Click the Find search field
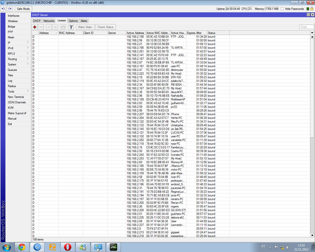315x252 pixels. 306,27
